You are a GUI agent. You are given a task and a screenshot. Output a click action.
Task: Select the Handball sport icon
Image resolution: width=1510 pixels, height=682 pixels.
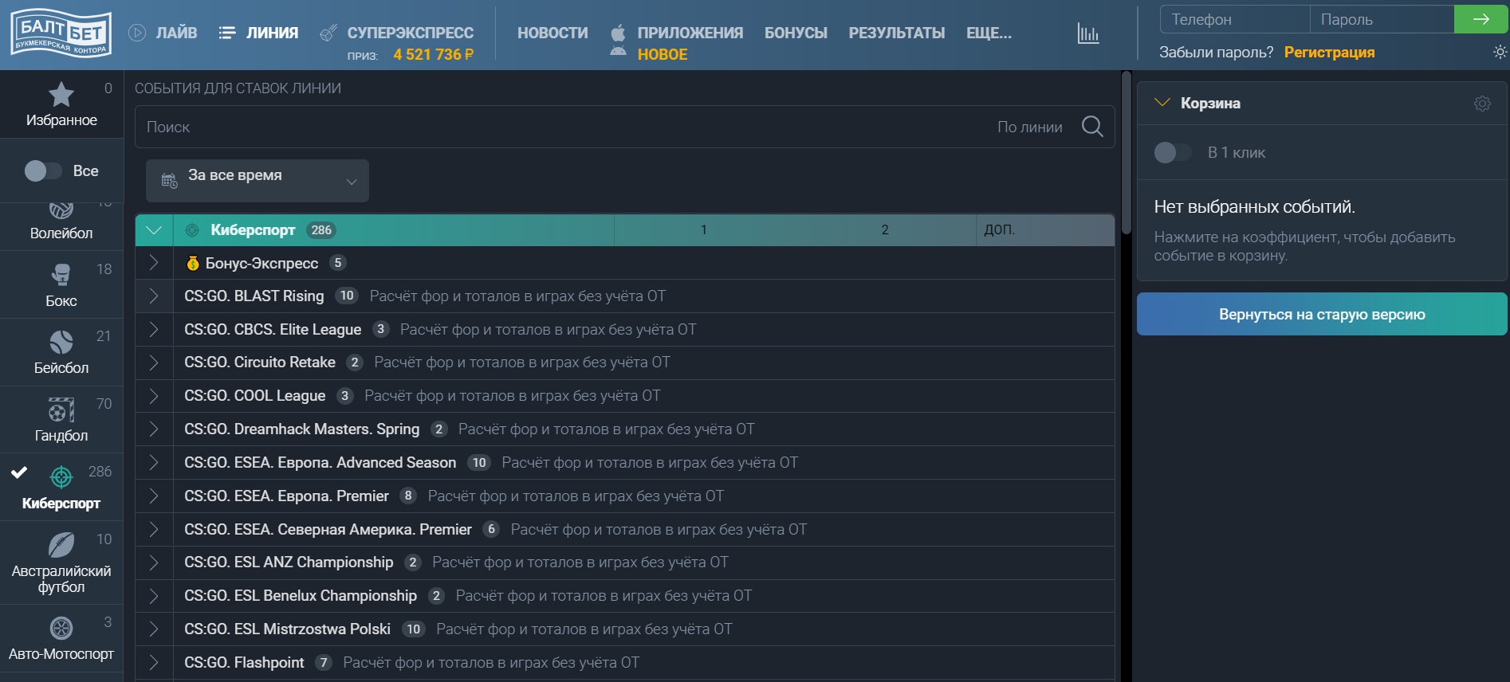[x=61, y=410]
